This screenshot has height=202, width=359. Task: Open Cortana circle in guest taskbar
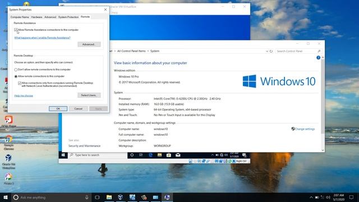[132, 155]
